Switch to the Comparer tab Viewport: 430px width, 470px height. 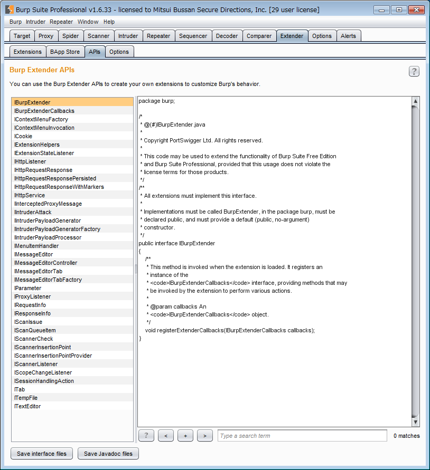tap(259, 36)
